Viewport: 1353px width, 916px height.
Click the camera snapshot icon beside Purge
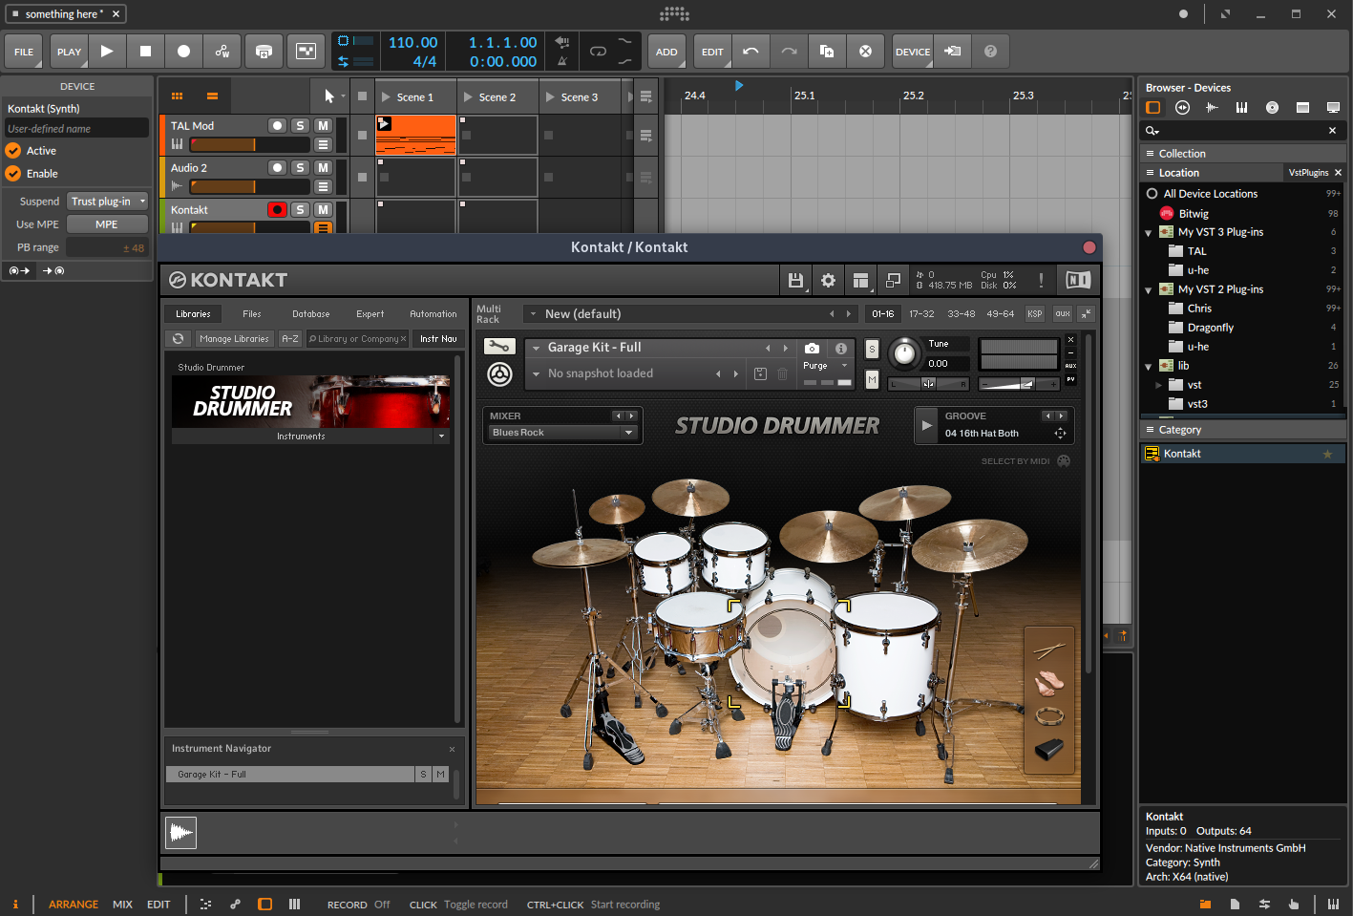pyautogui.click(x=812, y=349)
